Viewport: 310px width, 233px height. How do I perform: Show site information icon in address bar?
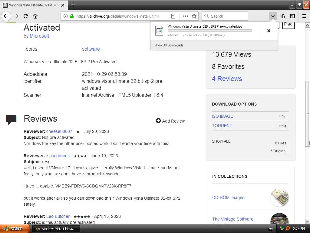coord(66,16)
